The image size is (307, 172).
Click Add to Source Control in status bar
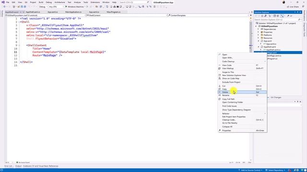tap(250, 171)
